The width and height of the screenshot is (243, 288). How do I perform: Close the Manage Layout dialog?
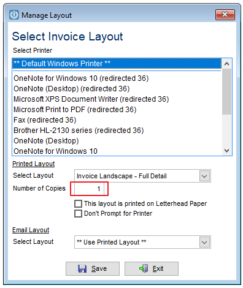click(x=225, y=15)
